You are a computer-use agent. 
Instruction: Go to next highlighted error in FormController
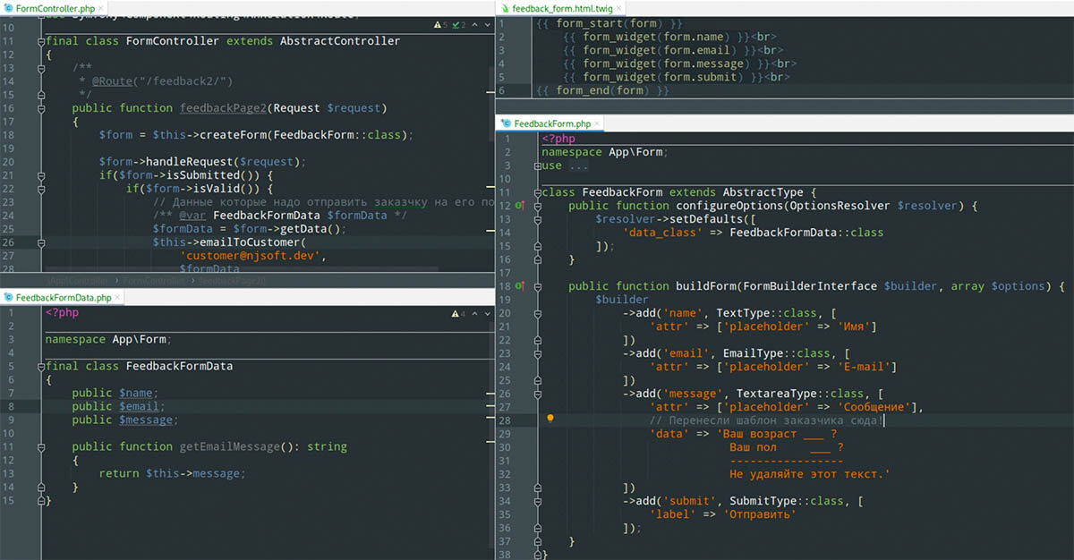(486, 25)
